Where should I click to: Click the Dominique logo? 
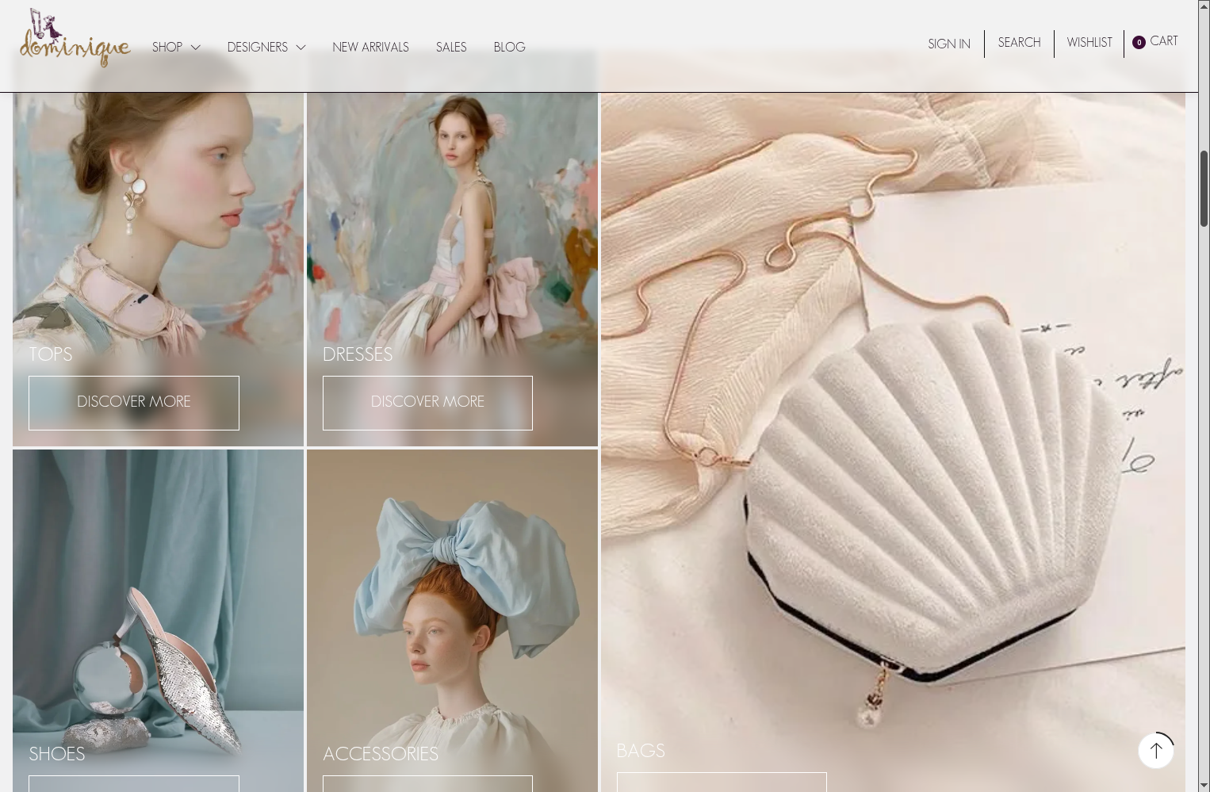pyautogui.click(x=75, y=37)
